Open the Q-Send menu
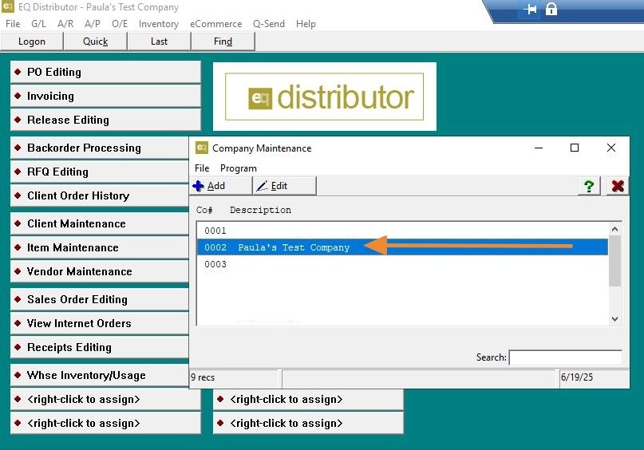Screen dimensions: 644x450 [269, 24]
